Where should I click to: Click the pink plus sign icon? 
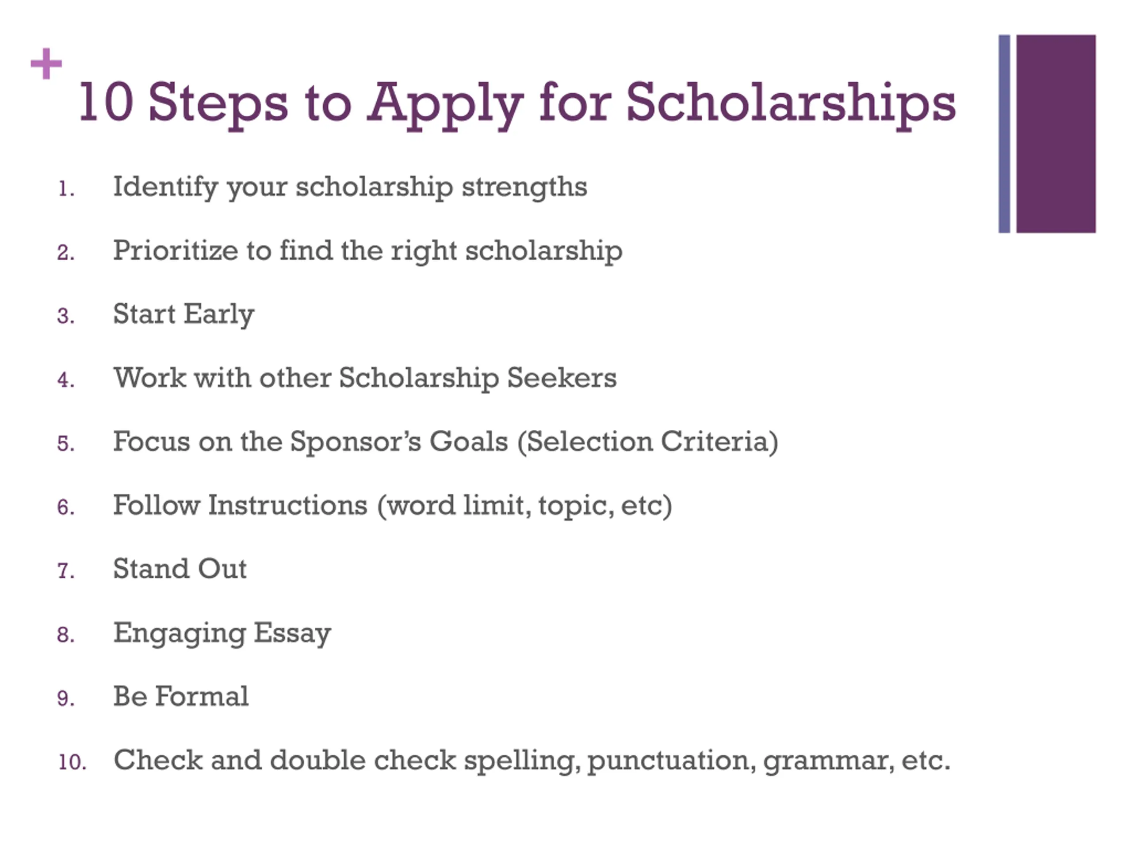(x=46, y=64)
